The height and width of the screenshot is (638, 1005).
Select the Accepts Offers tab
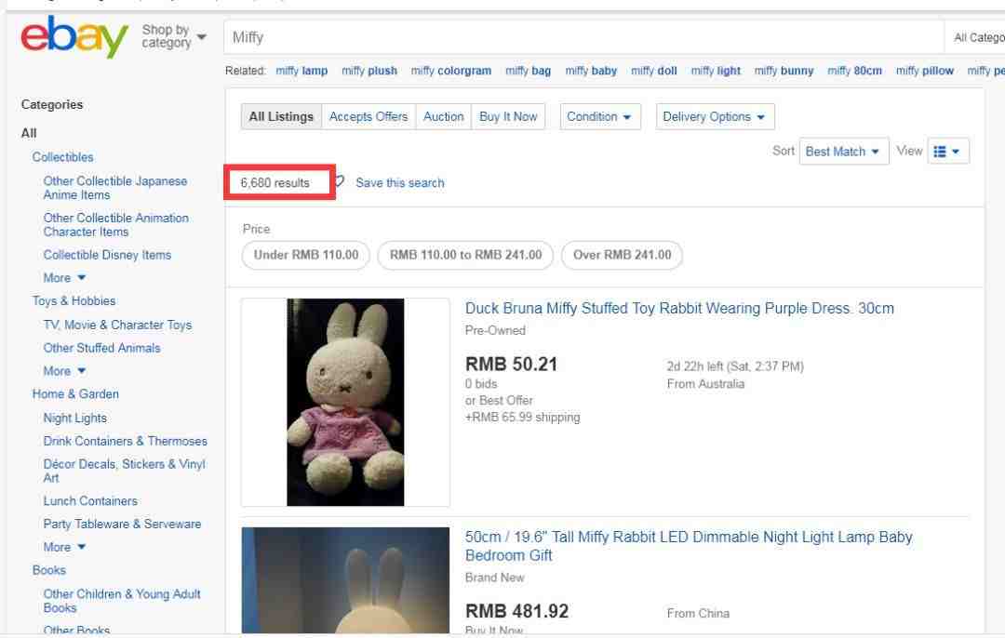click(x=368, y=116)
